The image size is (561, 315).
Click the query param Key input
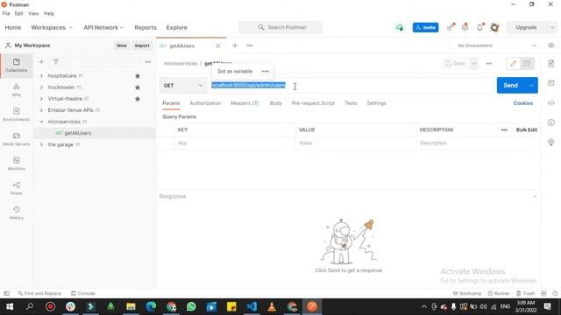pos(236,143)
